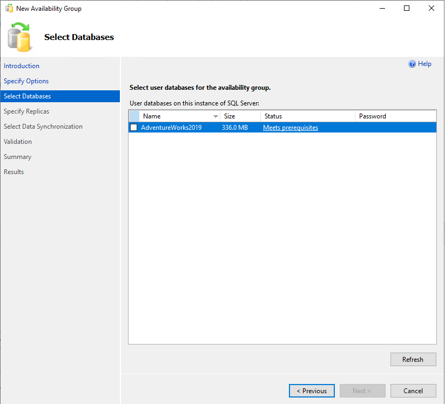Check the AdventureWorks2019 database checkbox
Screen dimensions: 445x404
coord(133,128)
